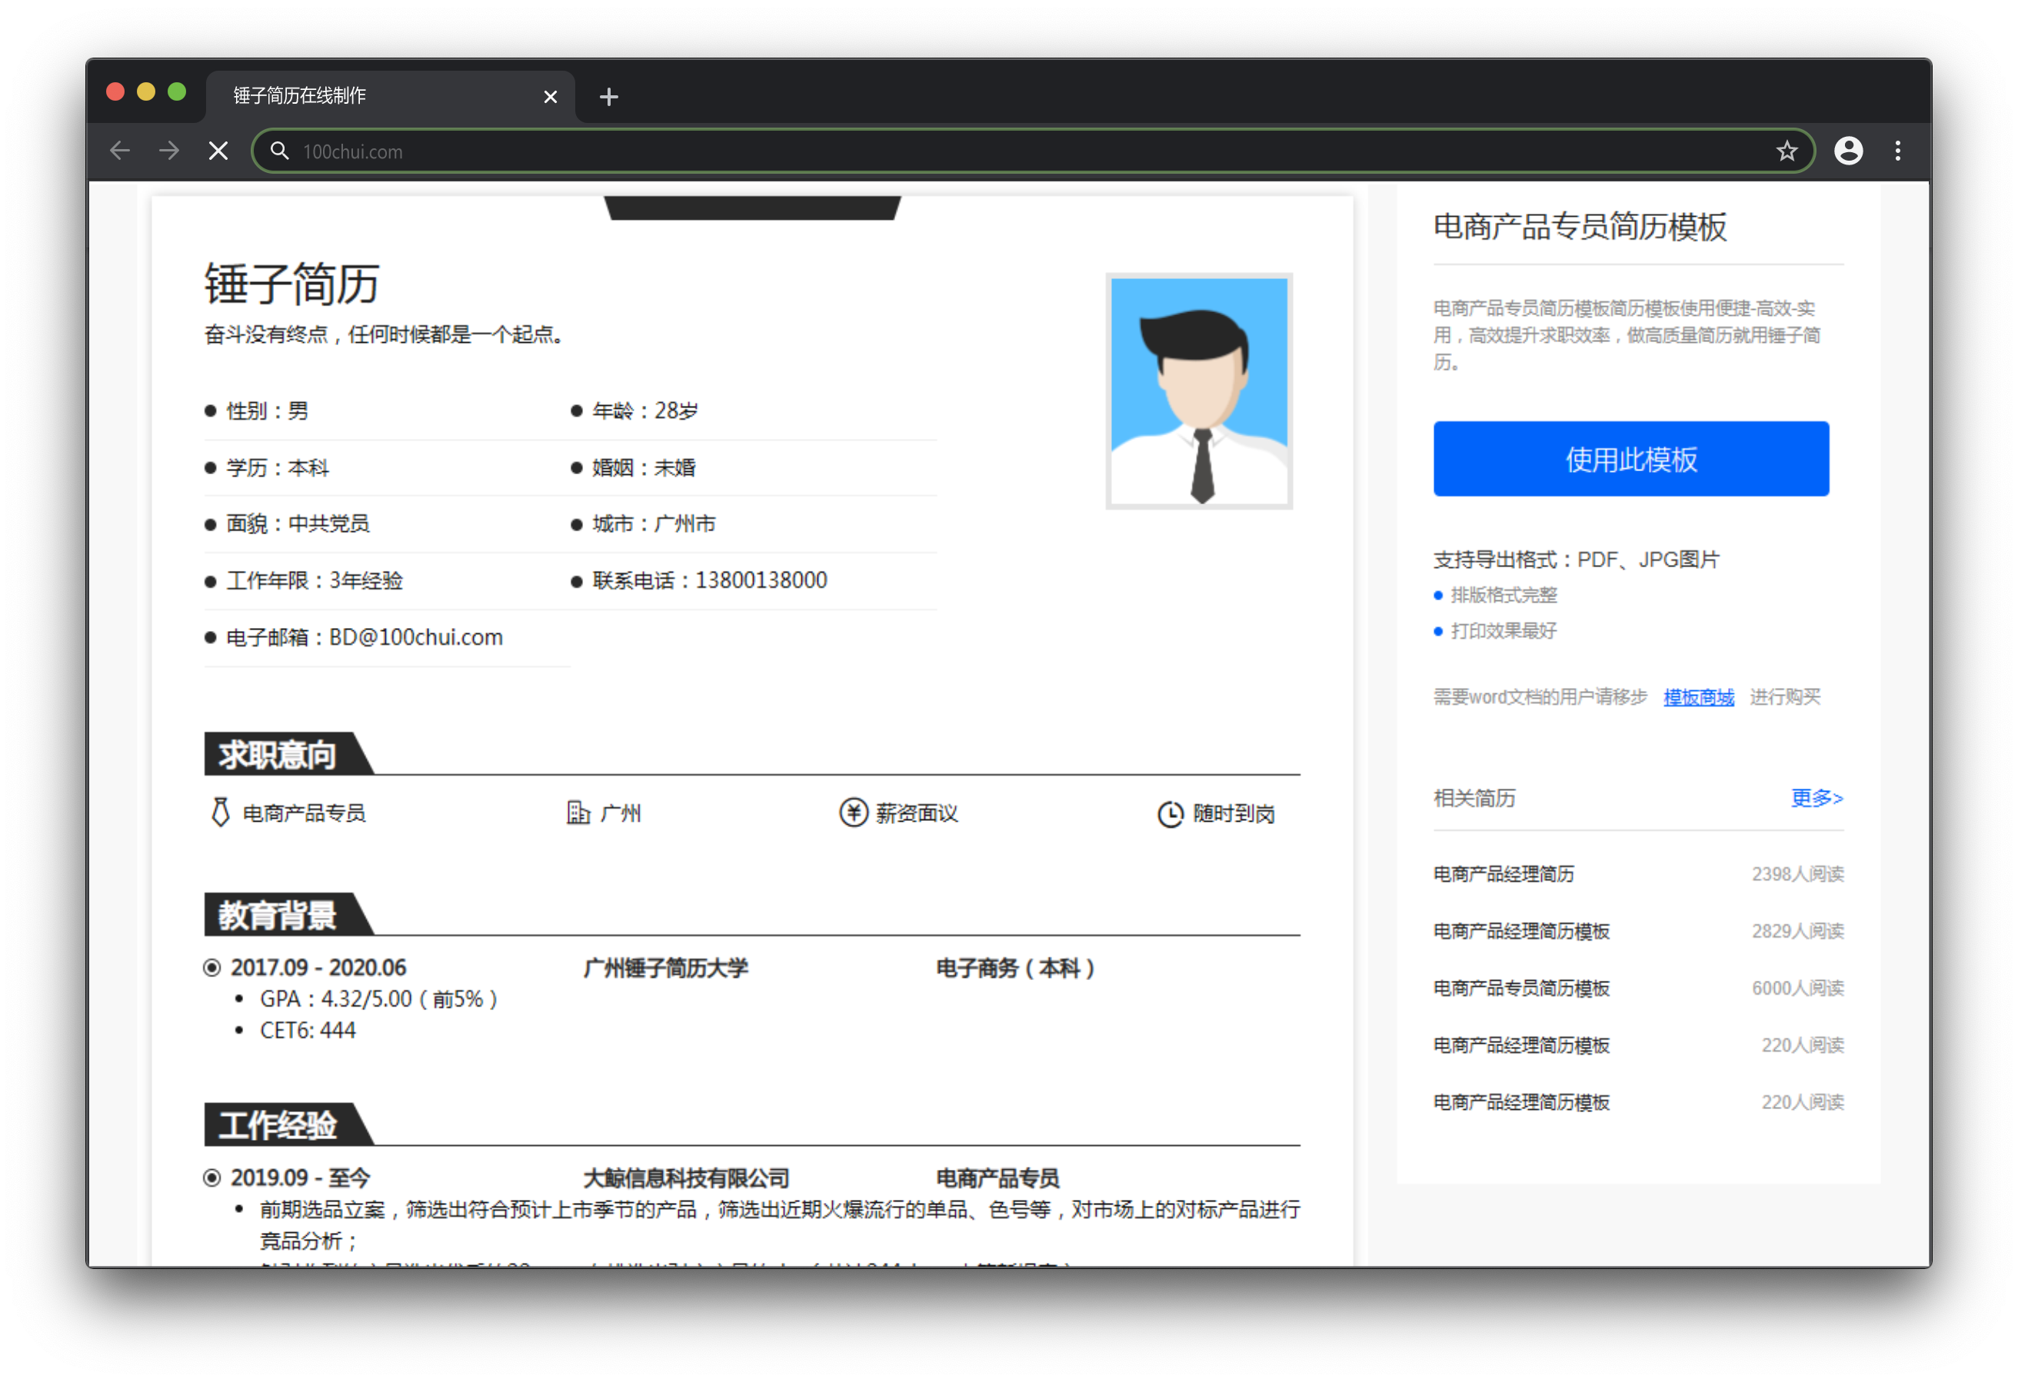Click the search magnifier in address bar
Screen dimensions: 2018x1382
(x=278, y=151)
